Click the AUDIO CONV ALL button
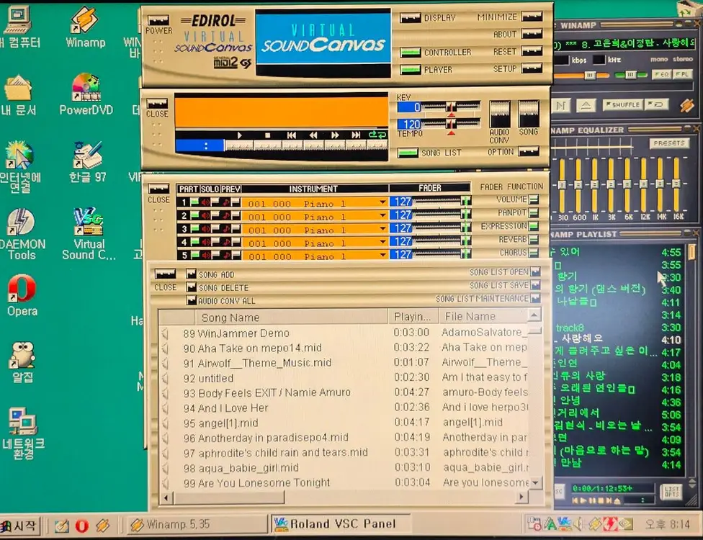Viewport: 703px width, 540px height. point(192,300)
